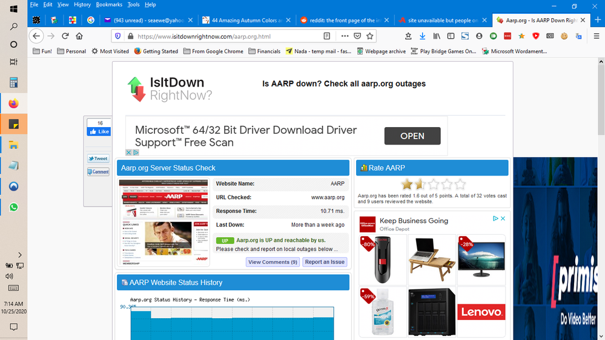This screenshot has height=340, width=605.
Task: Click the clock in the taskbar
Action: click(13, 307)
